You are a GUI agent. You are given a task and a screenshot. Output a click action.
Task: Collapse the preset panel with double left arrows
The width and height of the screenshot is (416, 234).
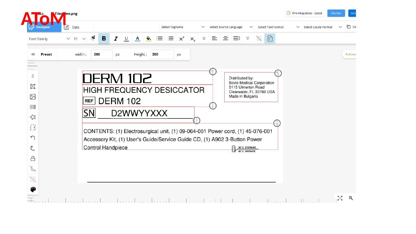click(33, 54)
